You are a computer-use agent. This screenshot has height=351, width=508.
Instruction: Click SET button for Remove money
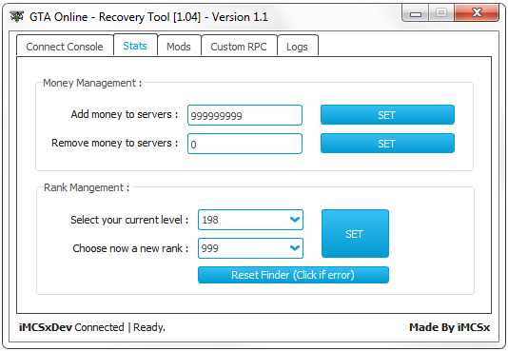[387, 143]
